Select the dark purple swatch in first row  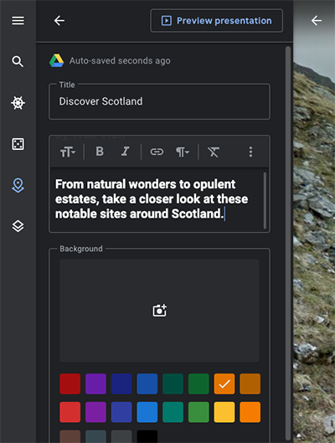click(95, 384)
